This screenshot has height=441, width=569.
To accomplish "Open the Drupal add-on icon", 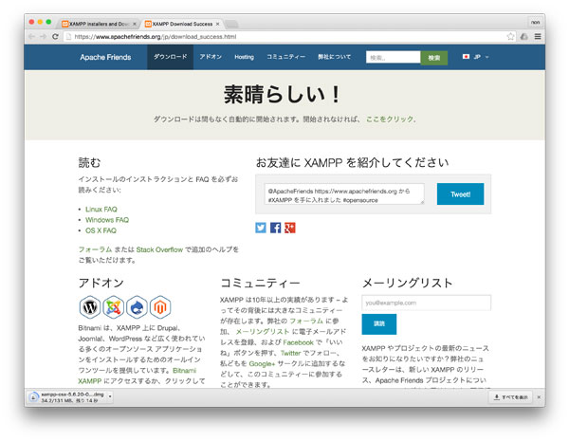I will [x=137, y=307].
